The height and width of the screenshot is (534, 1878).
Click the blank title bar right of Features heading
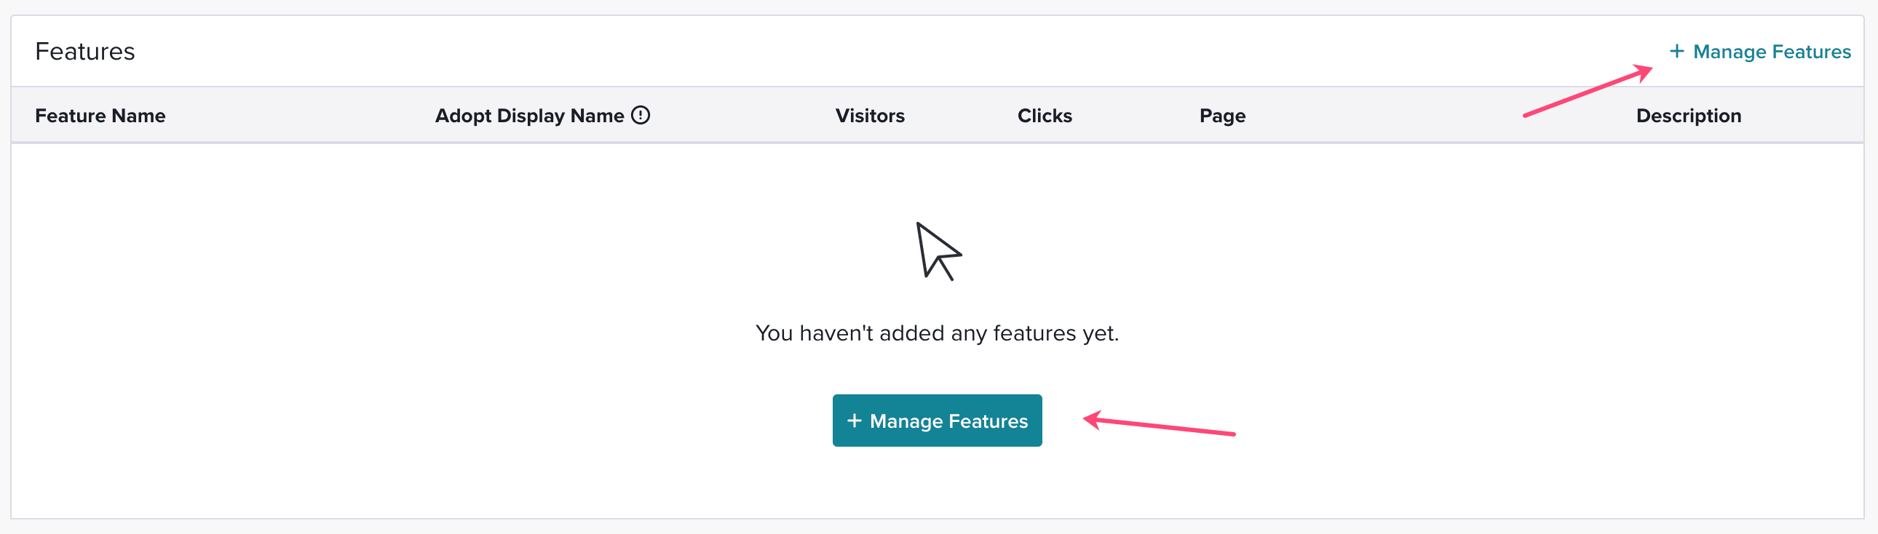click(x=875, y=52)
